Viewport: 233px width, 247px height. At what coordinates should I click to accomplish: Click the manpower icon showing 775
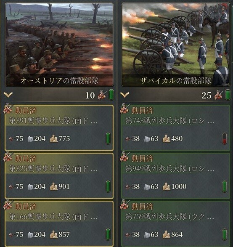54,138
